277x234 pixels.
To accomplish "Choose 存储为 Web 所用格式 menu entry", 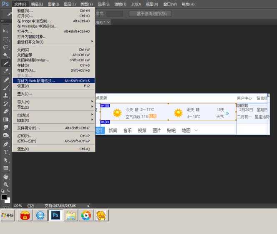I will [53, 81].
